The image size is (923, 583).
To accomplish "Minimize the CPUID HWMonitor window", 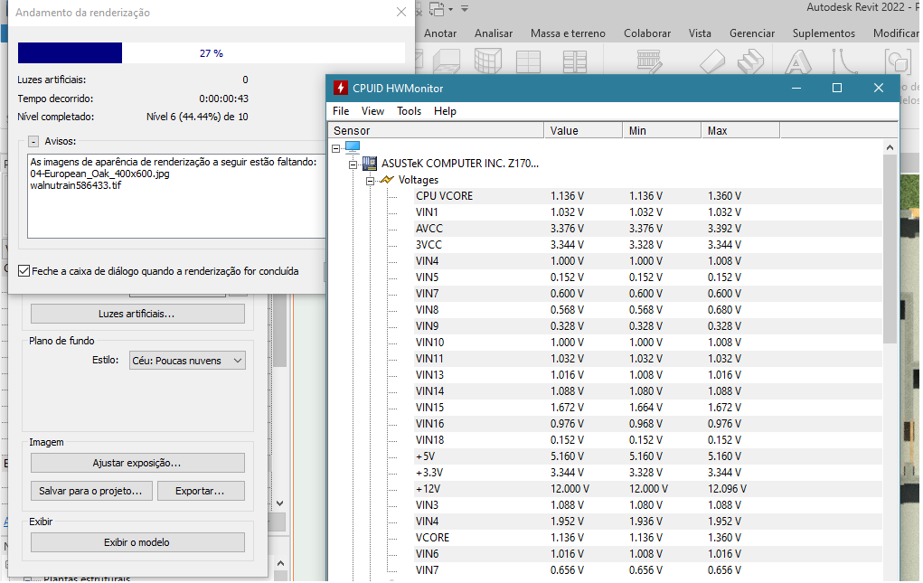I will pos(796,88).
